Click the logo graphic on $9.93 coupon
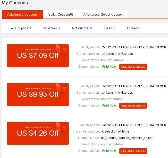The image size is (168, 158). pos(62,89)
